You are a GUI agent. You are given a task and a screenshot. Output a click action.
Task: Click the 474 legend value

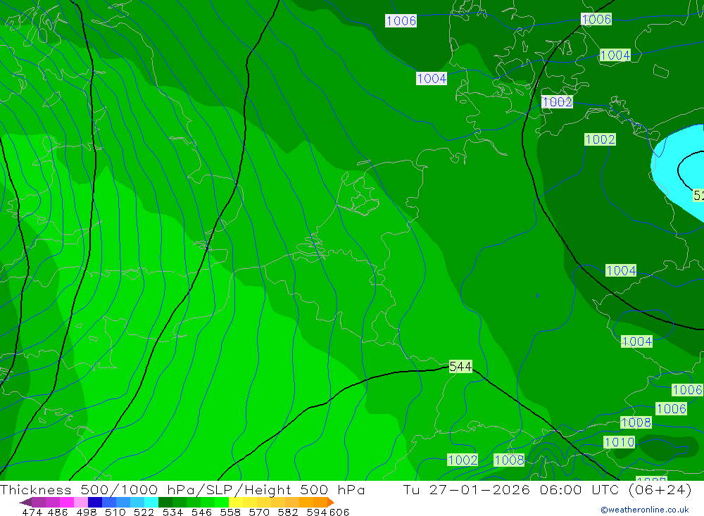32,512
